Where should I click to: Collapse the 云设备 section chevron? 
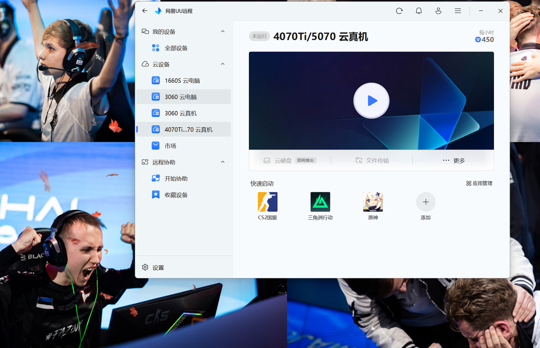pyautogui.click(x=223, y=64)
